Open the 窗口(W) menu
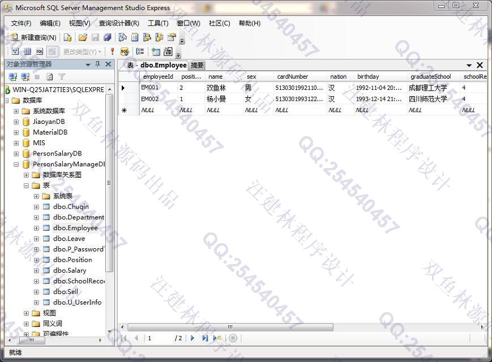The width and height of the screenshot is (492, 362). pyautogui.click(x=189, y=23)
